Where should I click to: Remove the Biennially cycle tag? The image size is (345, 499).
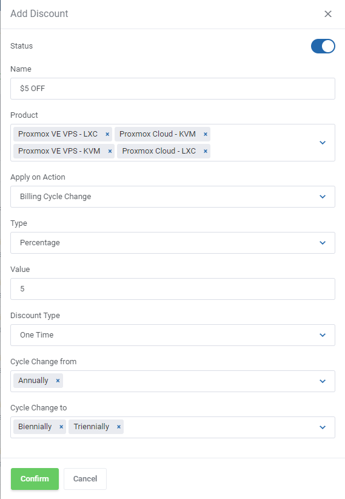point(61,427)
